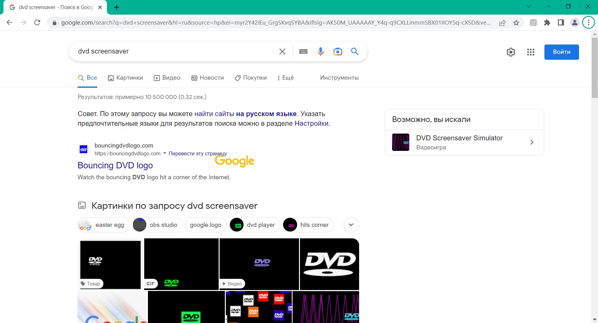The image size is (598, 323).
Task: Open the GIF green DVD thumbnail
Action: click(x=181, y=264)
